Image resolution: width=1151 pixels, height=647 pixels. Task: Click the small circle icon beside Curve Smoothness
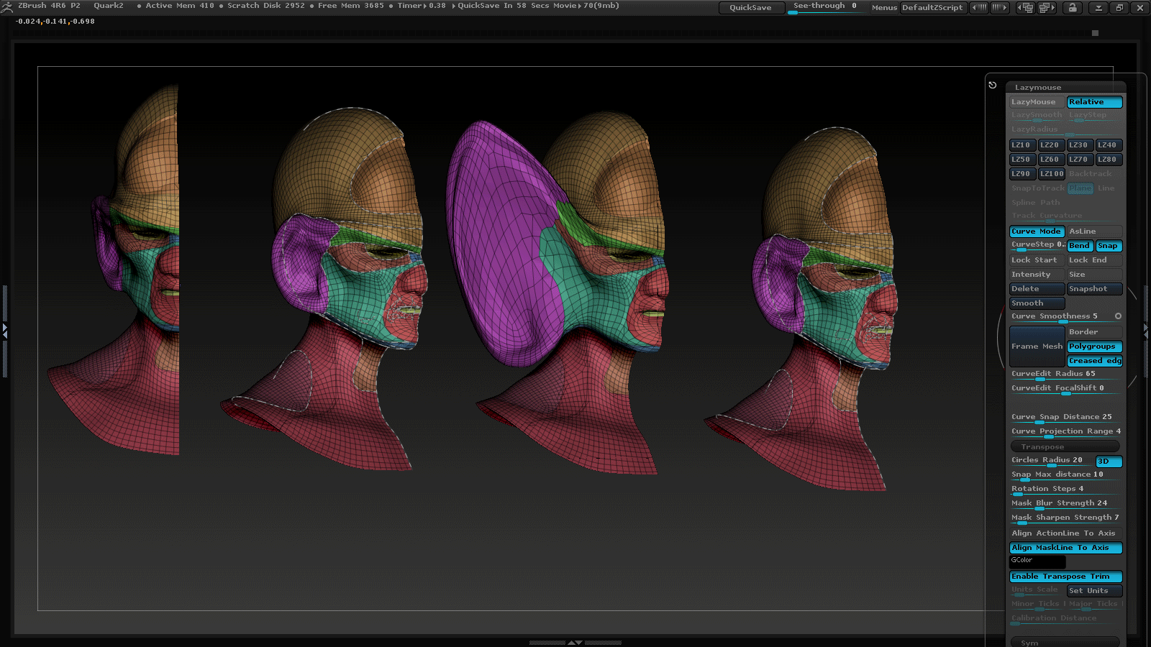(1118, 316)
